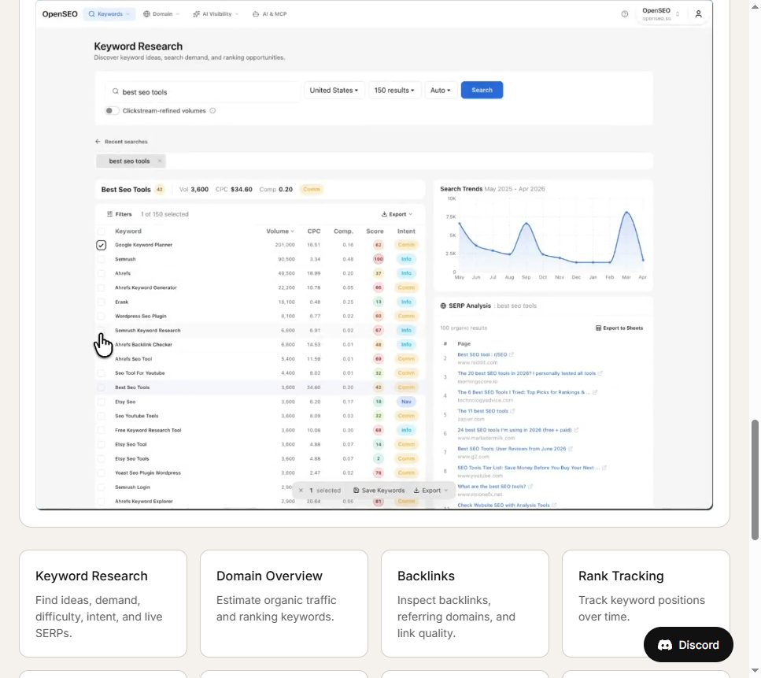Sort by the Volume column header
This screenshot has height=678, width=761.
[280, 232]
